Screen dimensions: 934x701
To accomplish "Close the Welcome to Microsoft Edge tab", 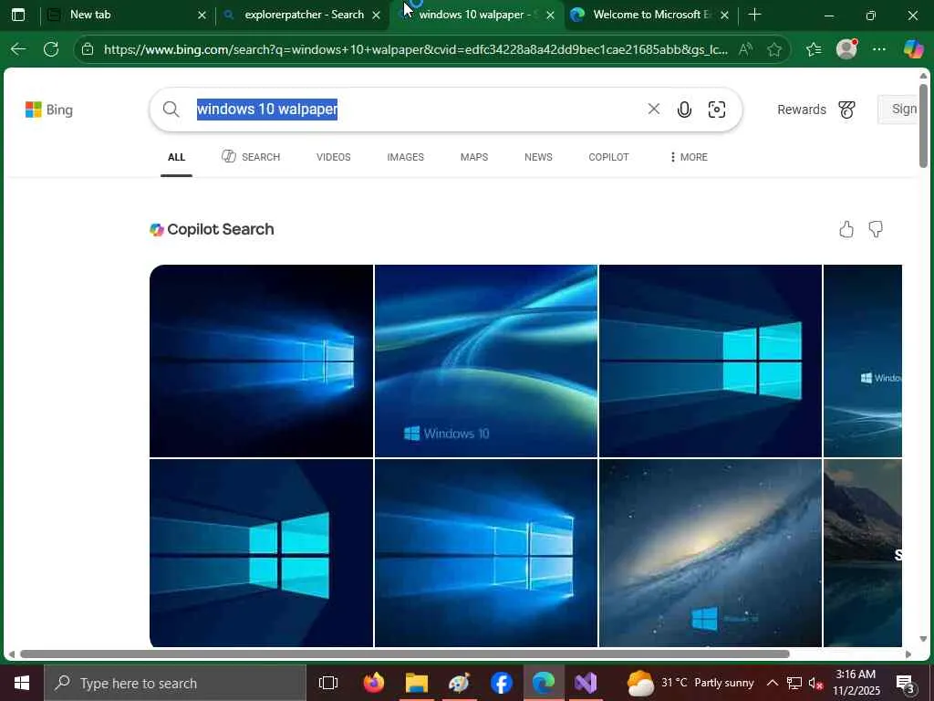I will 724,15.
